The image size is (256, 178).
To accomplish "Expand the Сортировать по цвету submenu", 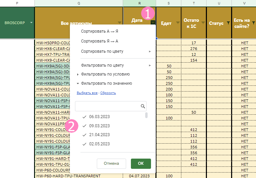I will 150,51.
